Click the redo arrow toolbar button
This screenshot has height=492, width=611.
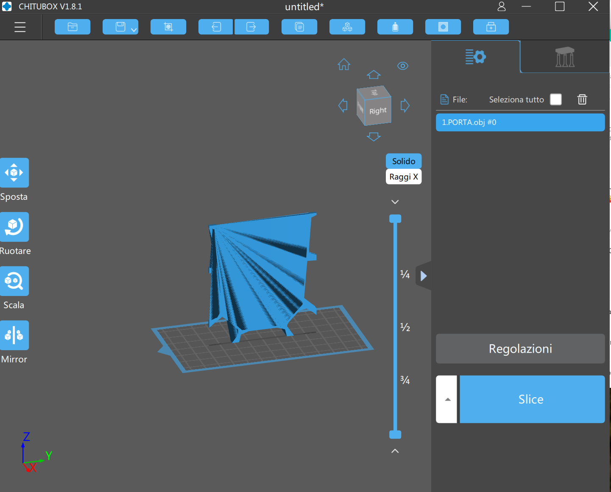pos(251,27)
